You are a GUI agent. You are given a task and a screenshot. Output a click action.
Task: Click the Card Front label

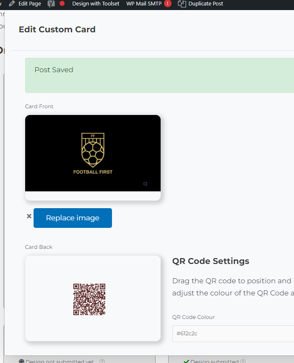point(39,106)
